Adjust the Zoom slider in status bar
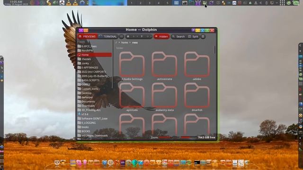Screen dimensions: 303x170 (x=169, y=137)
